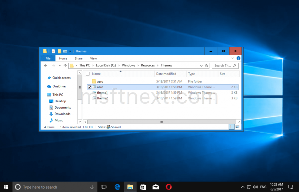Select the theme2 file
299x192 pixels.
[162, 98]
